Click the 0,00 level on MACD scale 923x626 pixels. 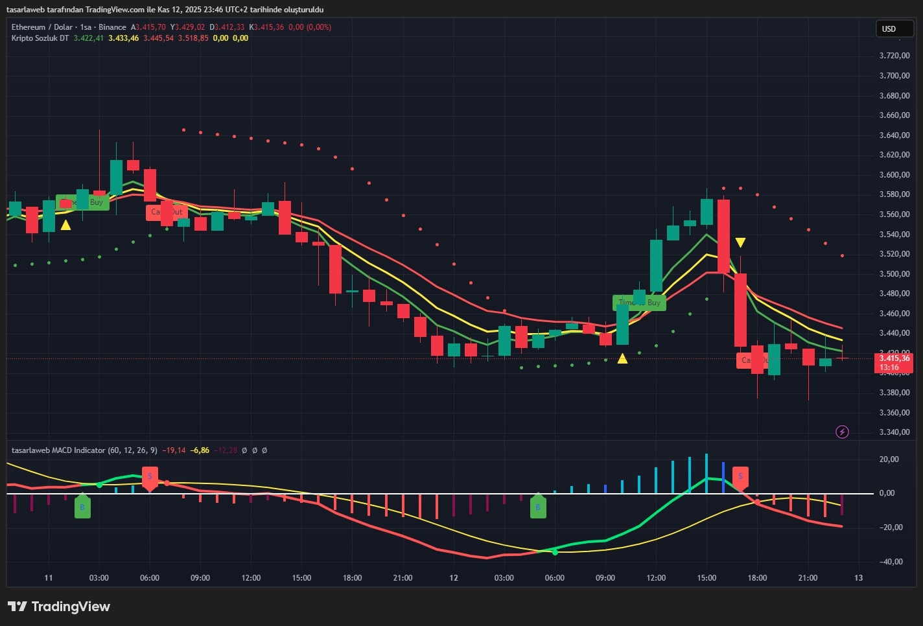[886, 493]
